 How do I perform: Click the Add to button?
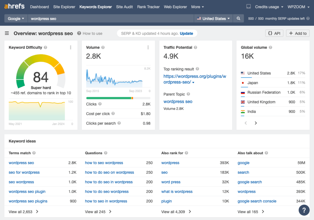[298, 33]
